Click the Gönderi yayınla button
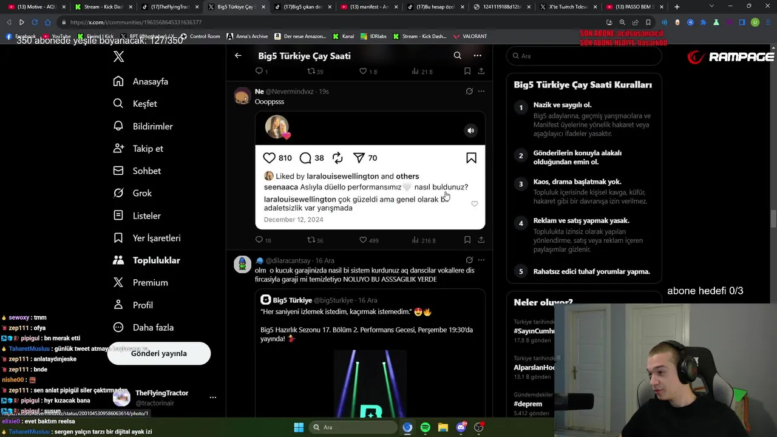Screen dimensions: 777x437 coord(159,353)
